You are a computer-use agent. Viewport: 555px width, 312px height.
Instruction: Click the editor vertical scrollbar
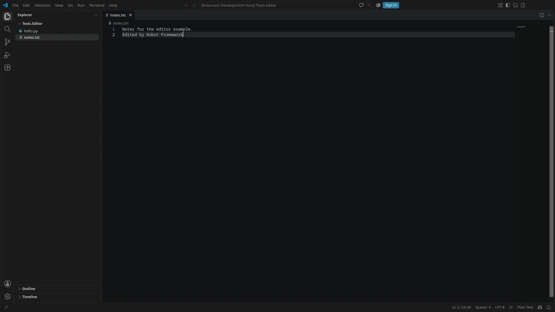(x=551, y=162)
